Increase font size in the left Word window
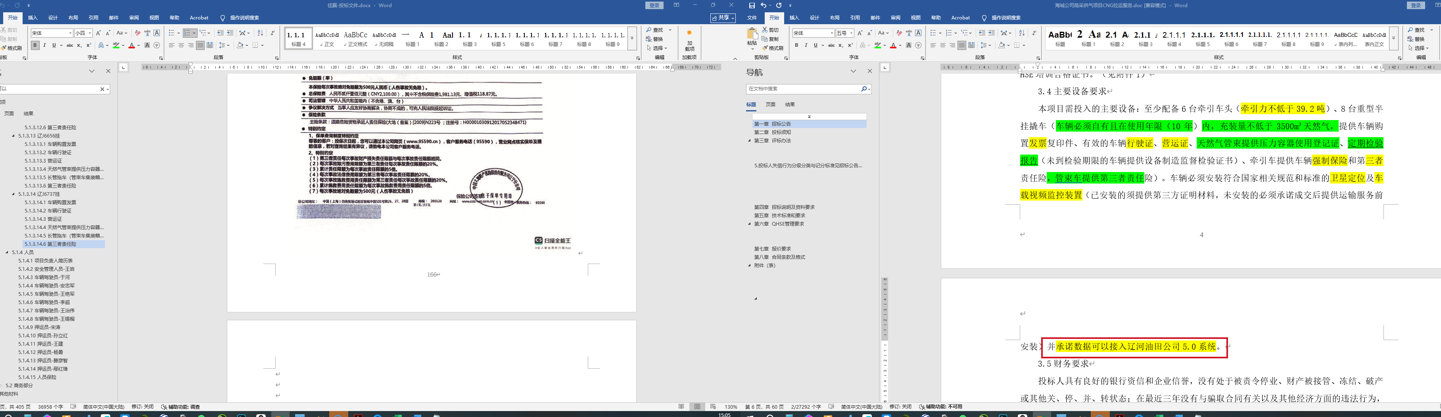Viewport: 1441px width, 417px height. [x=98, y=33]
